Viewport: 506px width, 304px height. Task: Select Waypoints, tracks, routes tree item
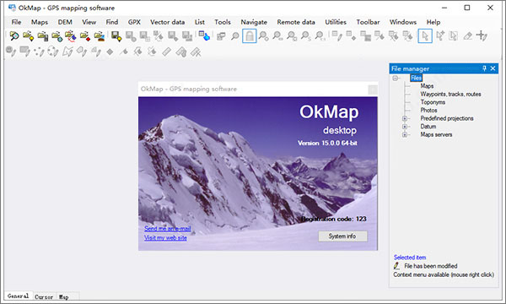pos(450,94)
